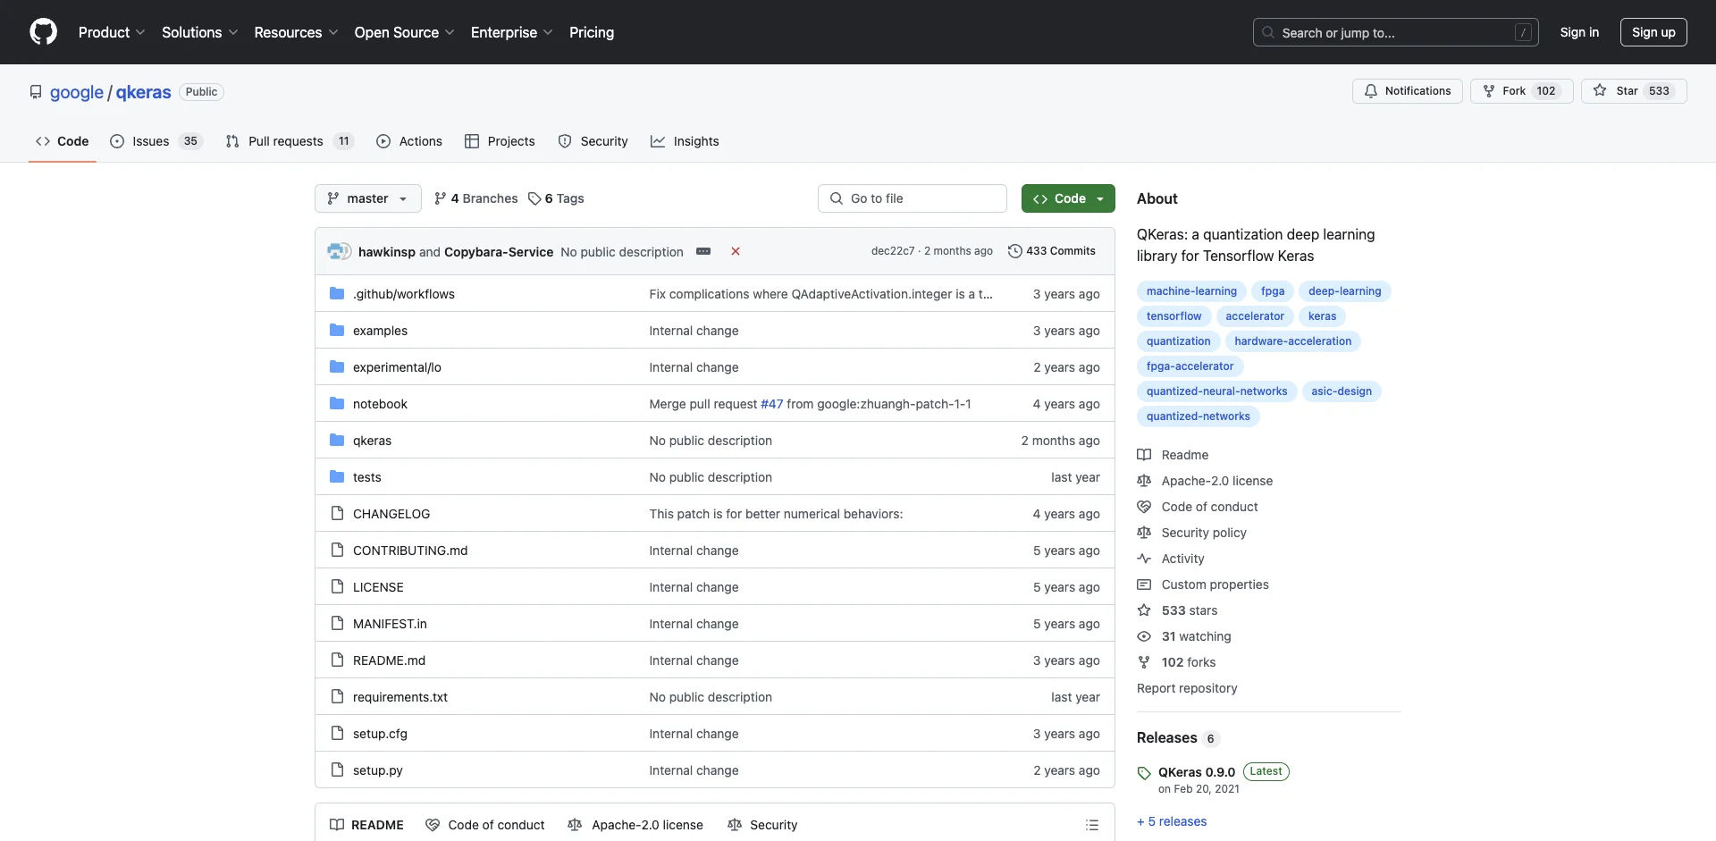Open the LICENSE file
This screenshot has height=841, width=1716.
click(x=378, y=587)
